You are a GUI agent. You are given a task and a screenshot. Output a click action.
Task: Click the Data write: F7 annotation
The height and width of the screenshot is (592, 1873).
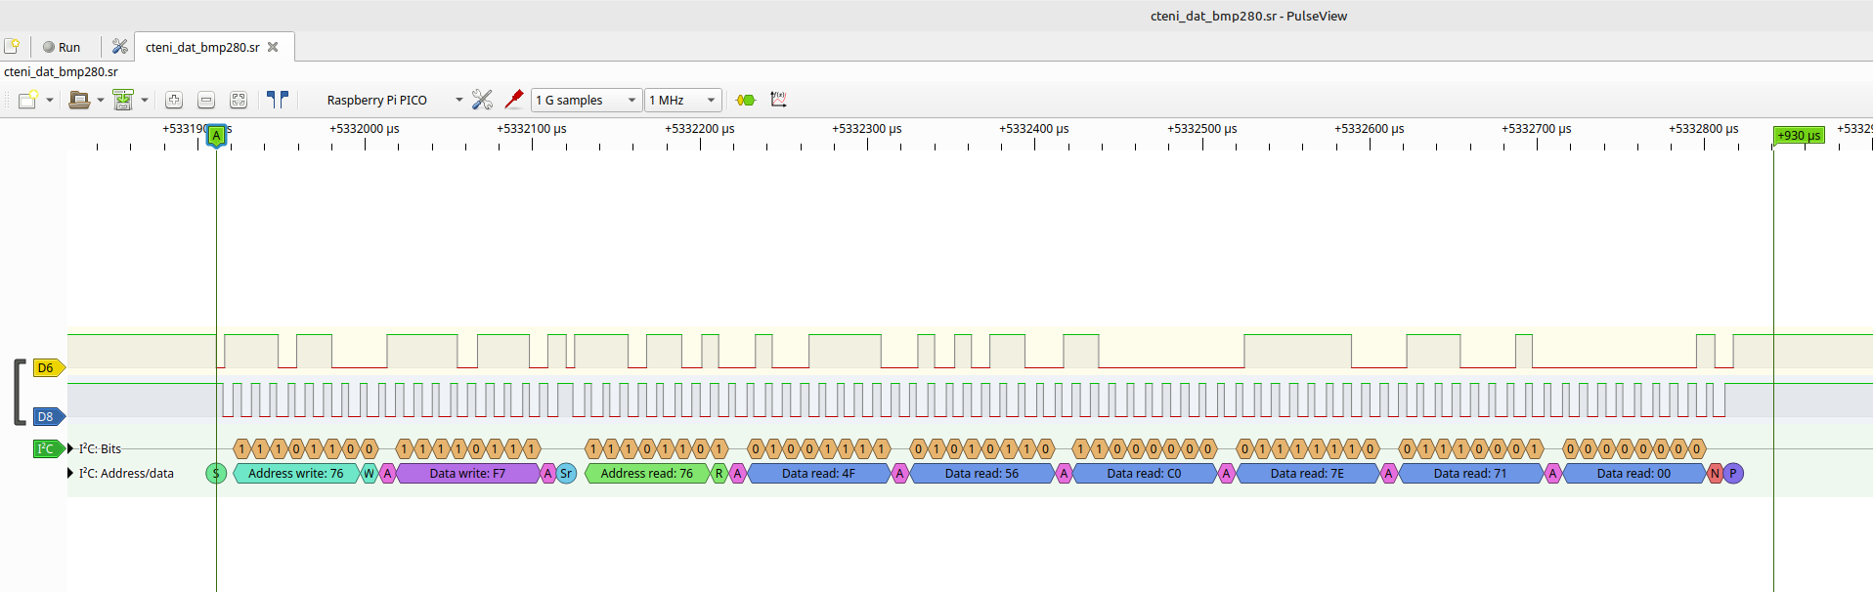click(x=467, y=474)
